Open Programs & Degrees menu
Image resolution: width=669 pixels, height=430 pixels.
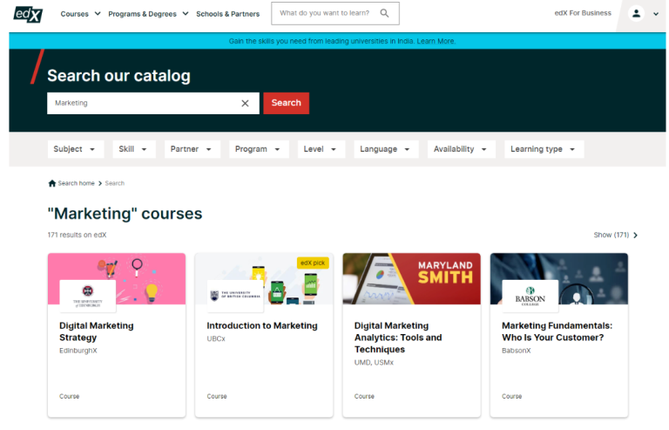(x=147, y=14)
